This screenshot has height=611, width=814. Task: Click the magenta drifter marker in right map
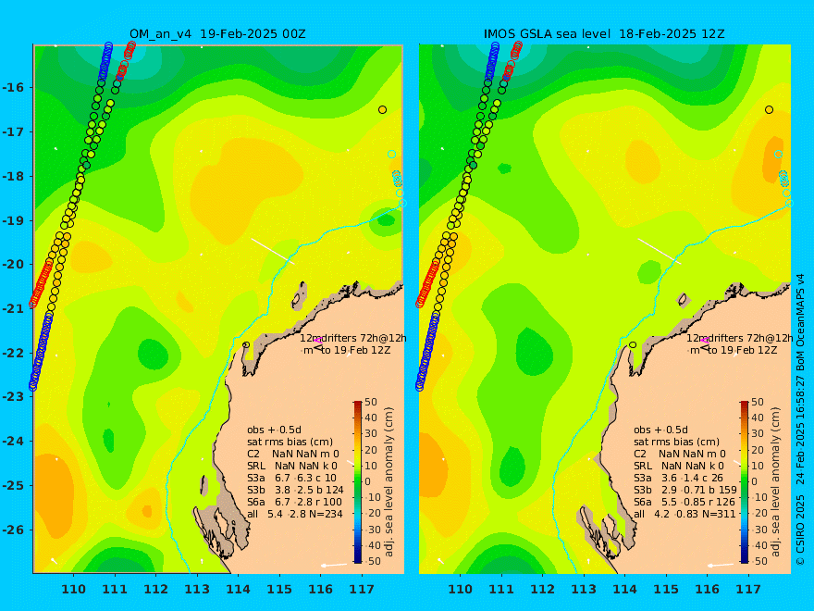(x=704, y=341)
